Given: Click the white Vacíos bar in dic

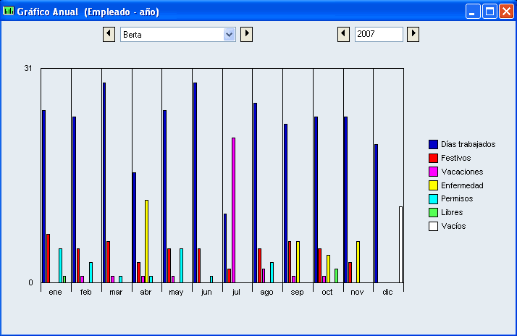Looking at the screenshot, I should coord(400,244).
